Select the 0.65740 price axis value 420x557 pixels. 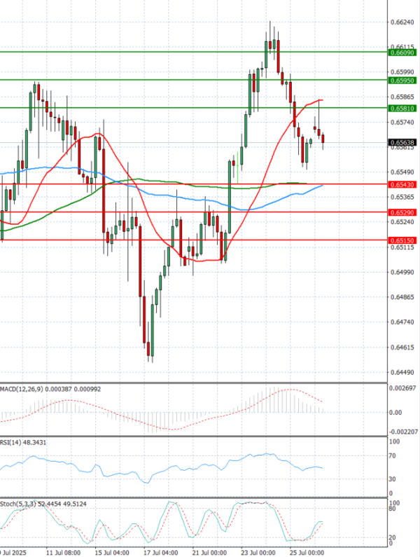(402, 122)
